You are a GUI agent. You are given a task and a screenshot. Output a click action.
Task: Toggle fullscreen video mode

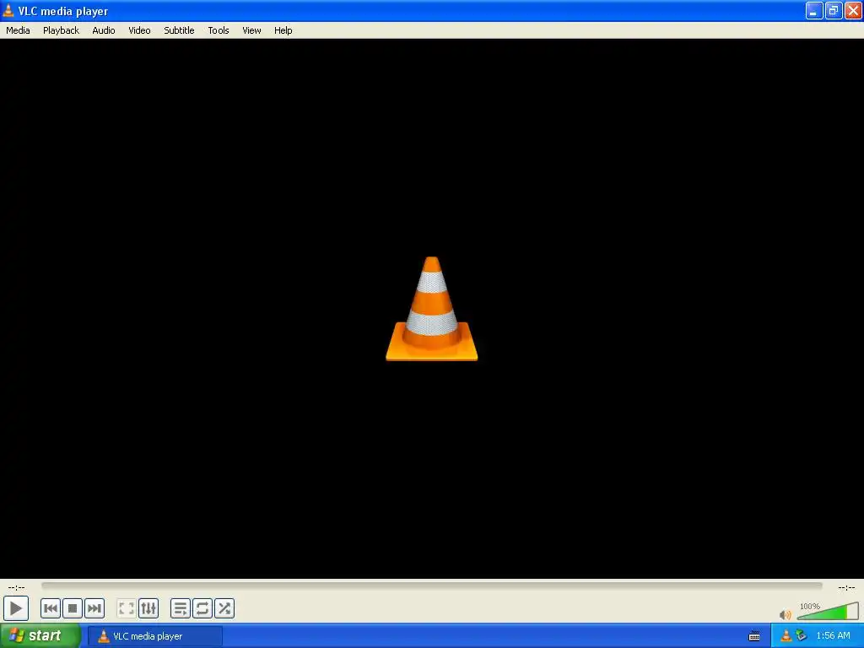point(127,608)
